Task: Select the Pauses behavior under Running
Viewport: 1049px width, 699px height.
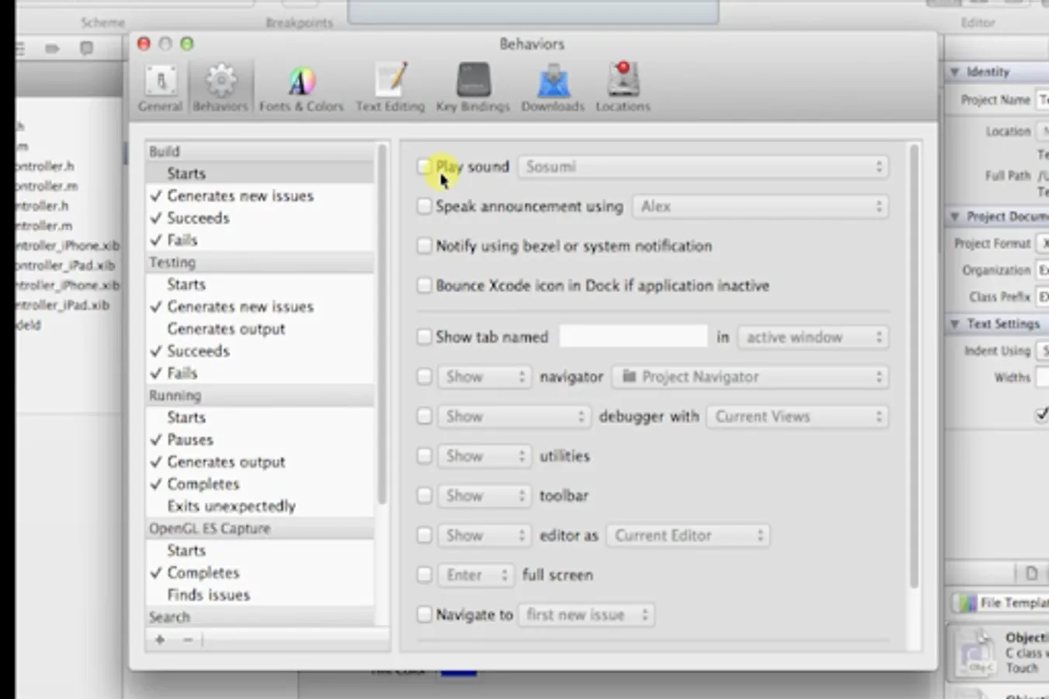Action: (x=260, y=439)
